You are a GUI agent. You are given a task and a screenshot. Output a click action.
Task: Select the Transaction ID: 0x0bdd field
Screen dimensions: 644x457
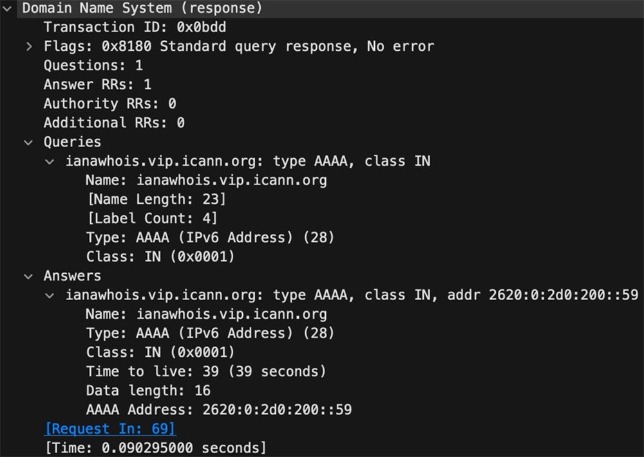129,27
